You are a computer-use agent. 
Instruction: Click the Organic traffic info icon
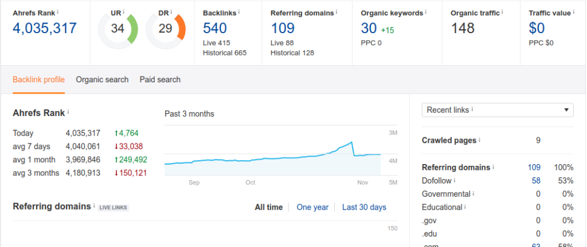tap(503, 12)
